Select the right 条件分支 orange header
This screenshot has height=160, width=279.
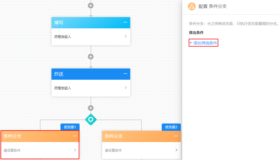pos(141,136)
